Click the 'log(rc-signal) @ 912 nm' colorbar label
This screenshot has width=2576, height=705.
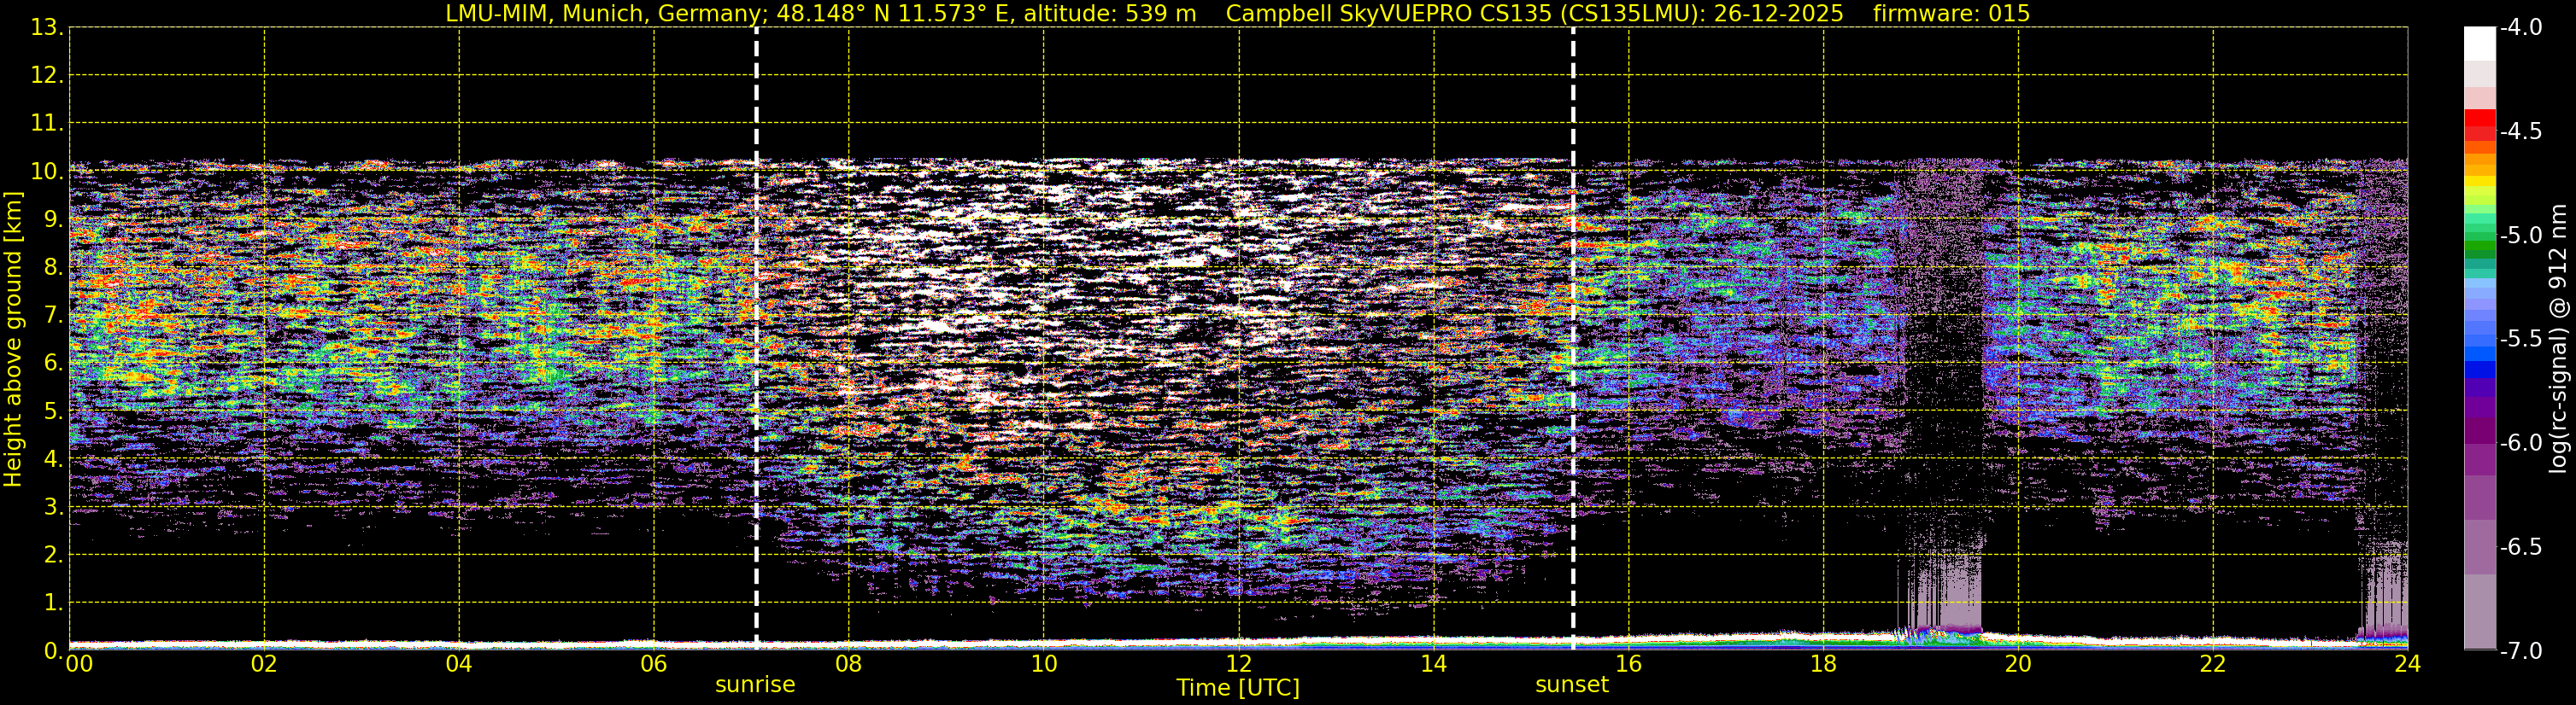tap(2558, 339)
